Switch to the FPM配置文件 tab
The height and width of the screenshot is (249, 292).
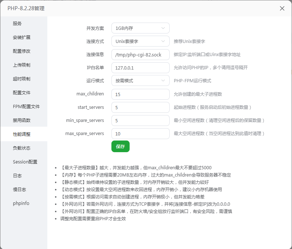(26, 107)
